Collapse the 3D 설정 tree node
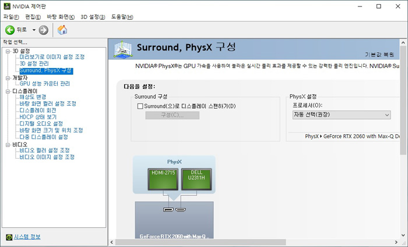Image resolution: width=408 pixels, height=247 pixels. coord(8,51)
